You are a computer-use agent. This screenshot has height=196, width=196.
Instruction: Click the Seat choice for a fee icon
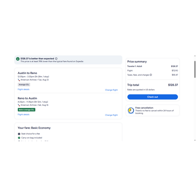19,134
